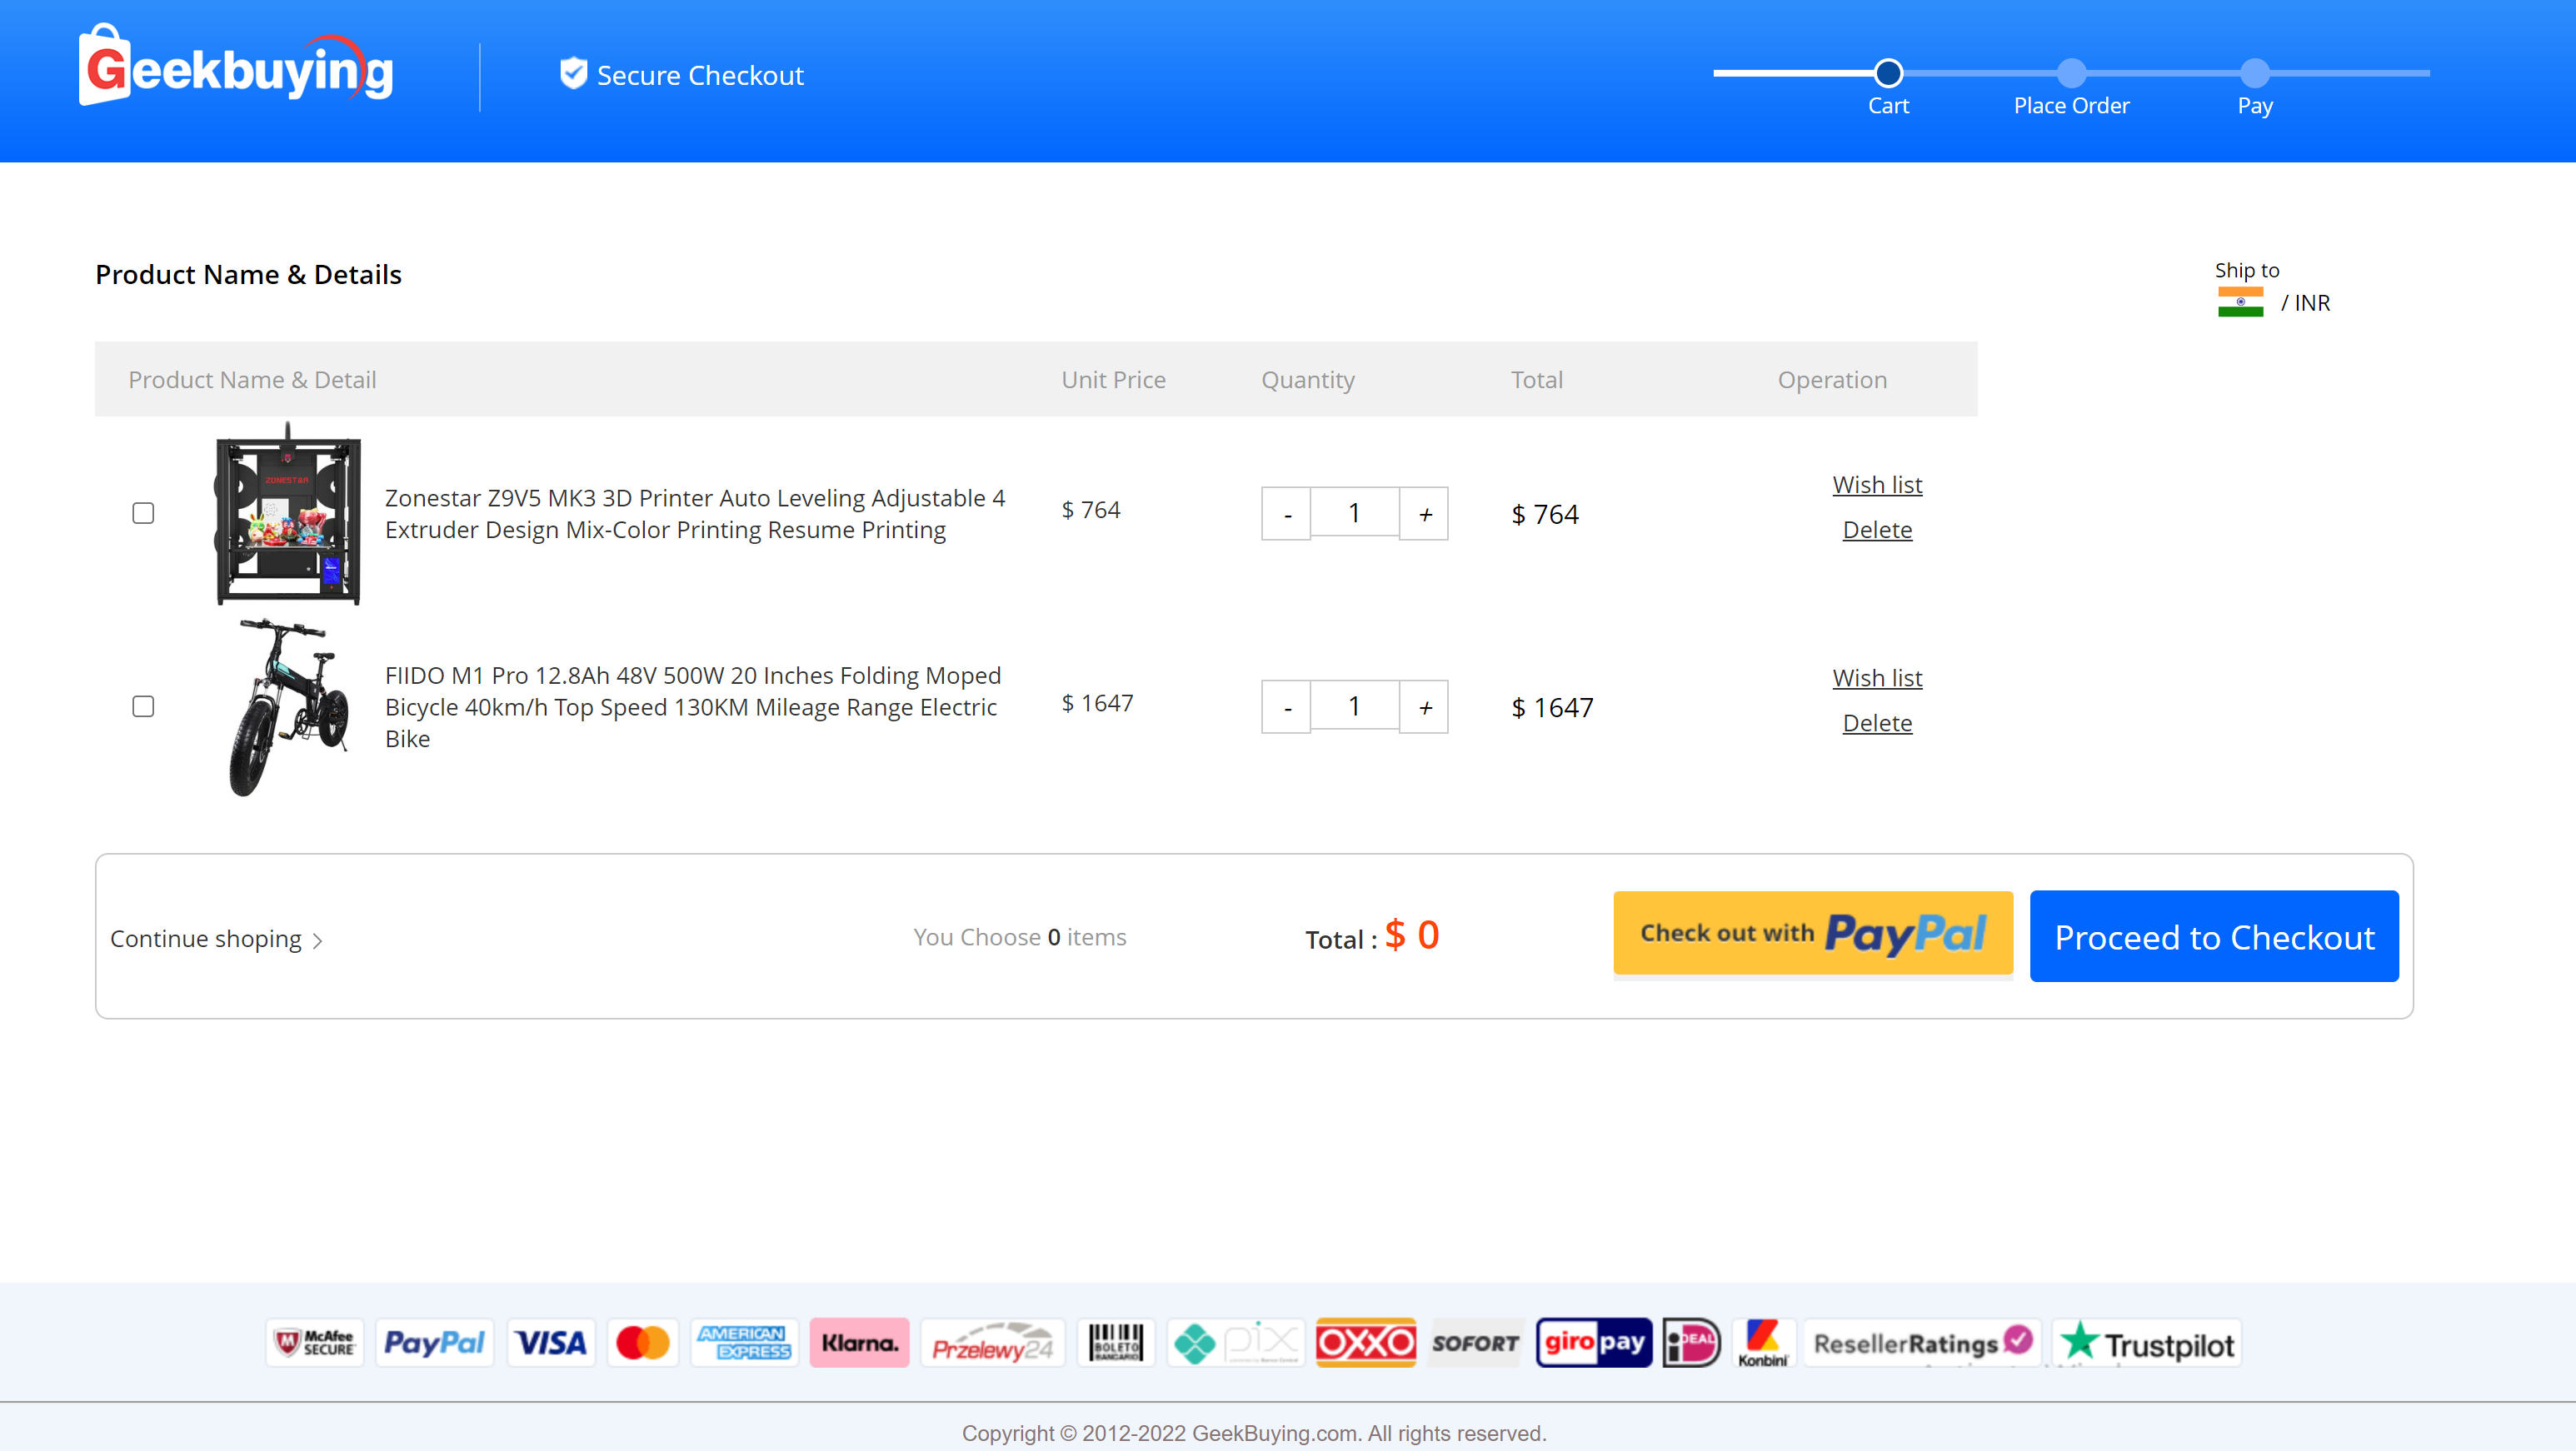Click the Konbini payment icon
Screen dimensions: 2576x1451
point(1762,1342)
